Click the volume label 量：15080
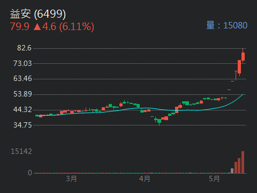The image size is (257, 193). click(227, 25)
